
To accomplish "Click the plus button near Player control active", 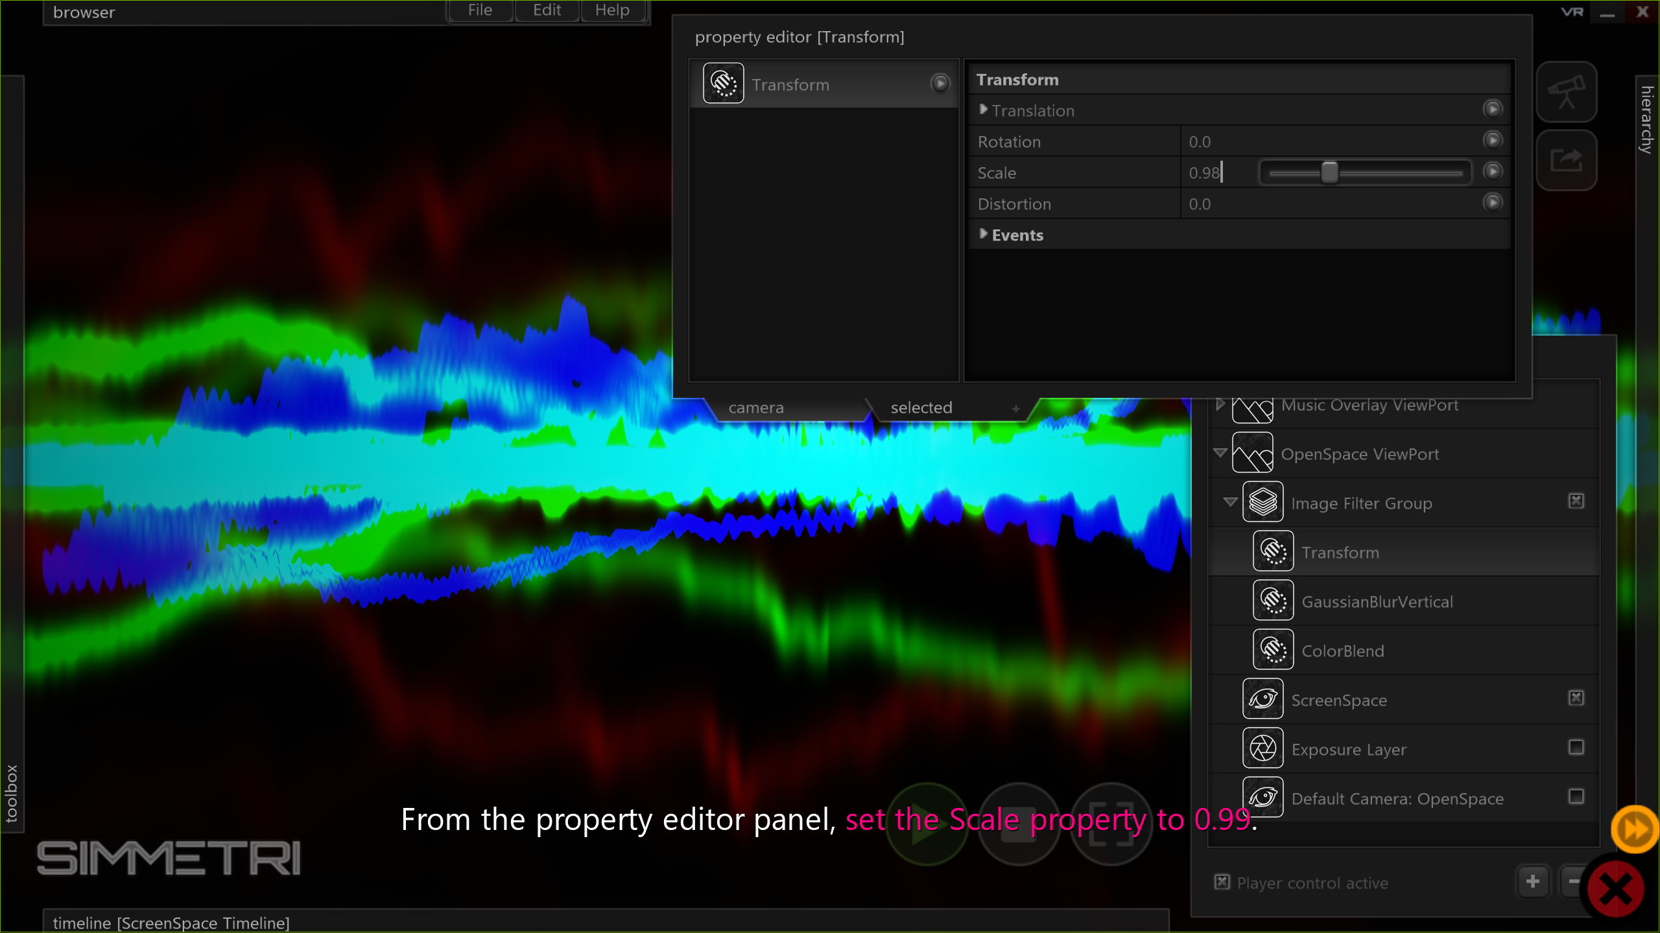I will click(1533, 882).
